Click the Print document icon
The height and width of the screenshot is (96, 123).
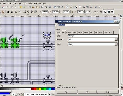click(7, 7)
